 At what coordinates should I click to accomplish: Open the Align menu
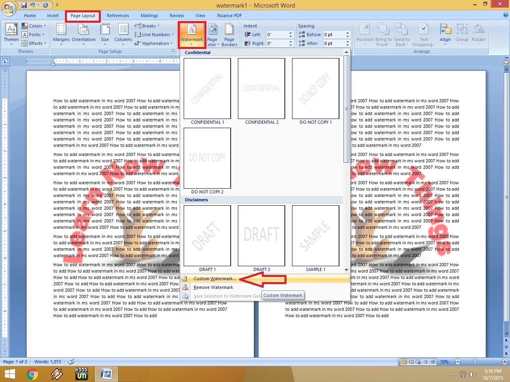click(445, 34)
